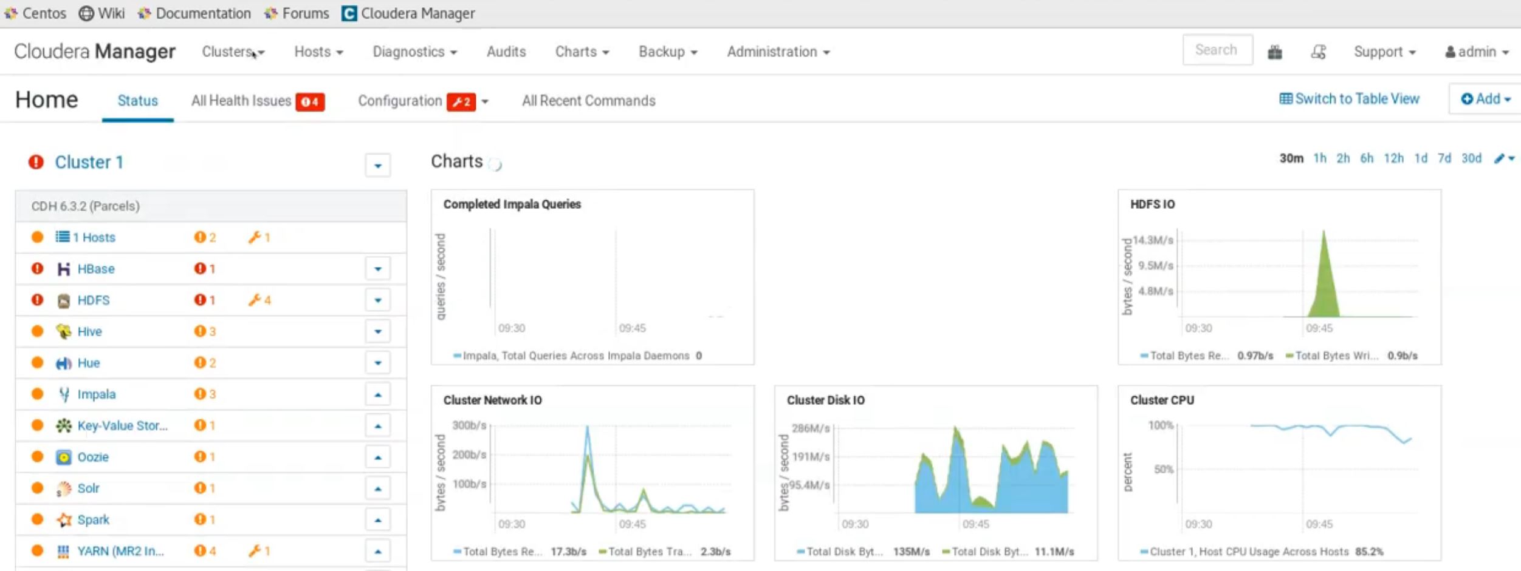Click the Impala service icon
This screenshot has width=1521, height=571.
[63, 394]
